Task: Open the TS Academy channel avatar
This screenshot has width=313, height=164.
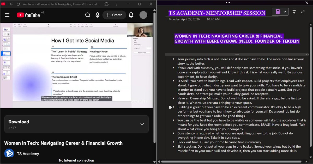Action: pos(9,153)
